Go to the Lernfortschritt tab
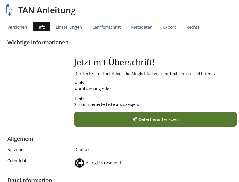The width and height of the screenshot is (239, 182). point(107,27)
